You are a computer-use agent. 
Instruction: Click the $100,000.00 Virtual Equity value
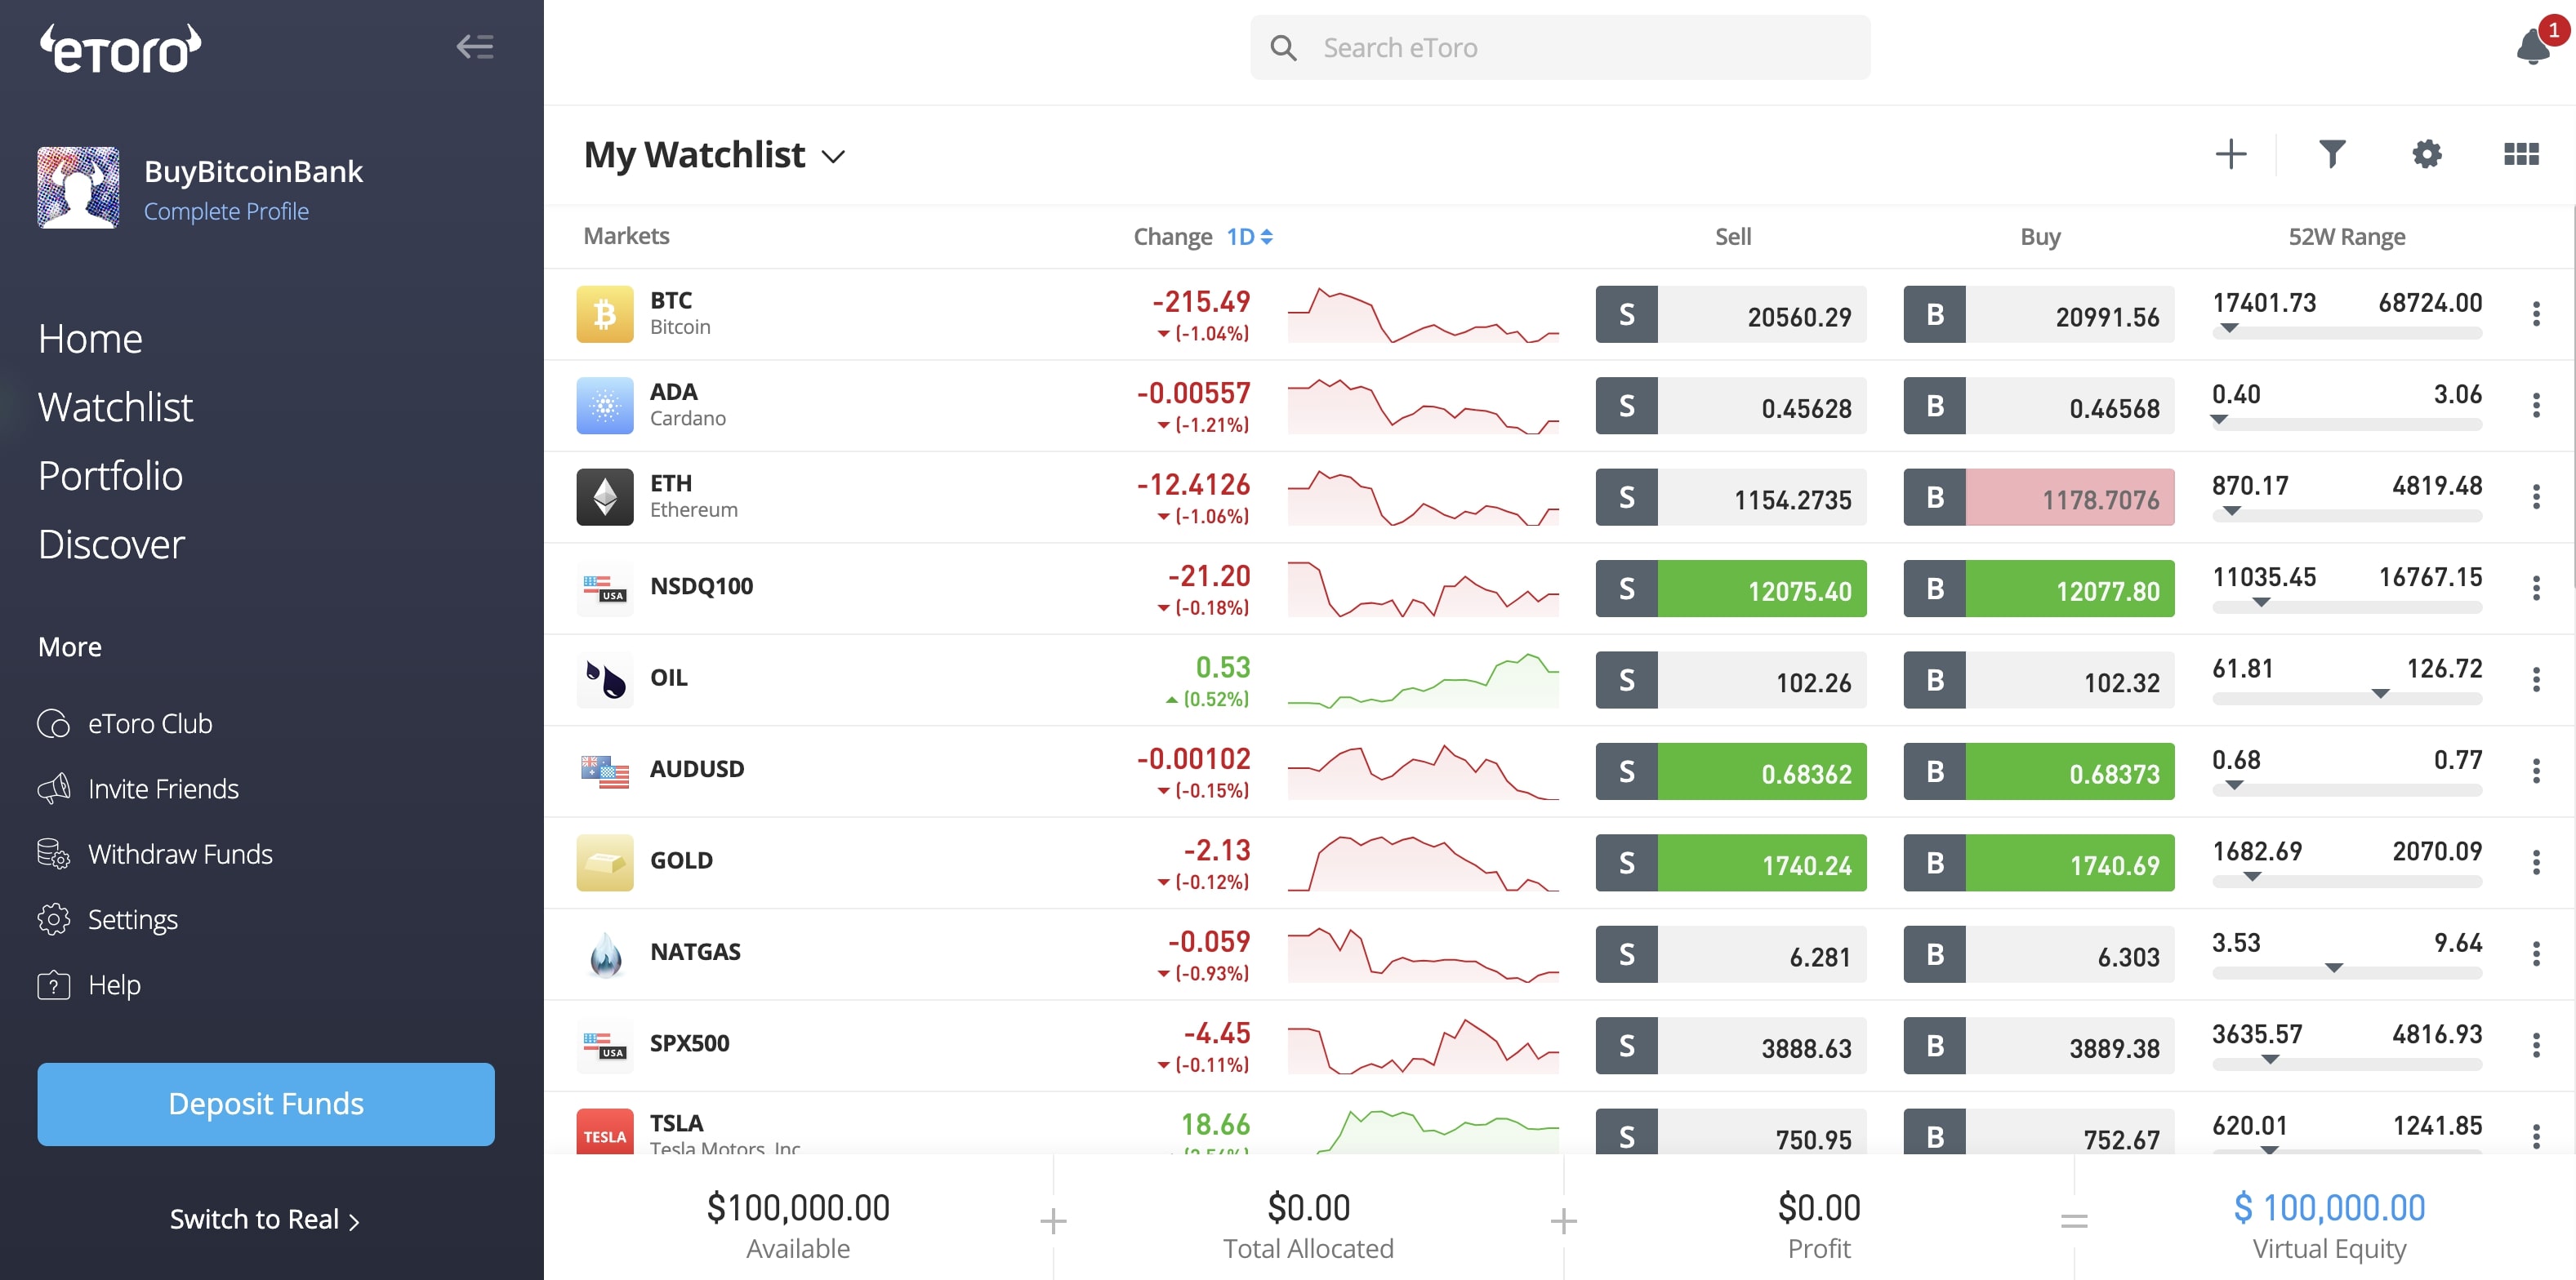[2329, 1208]
